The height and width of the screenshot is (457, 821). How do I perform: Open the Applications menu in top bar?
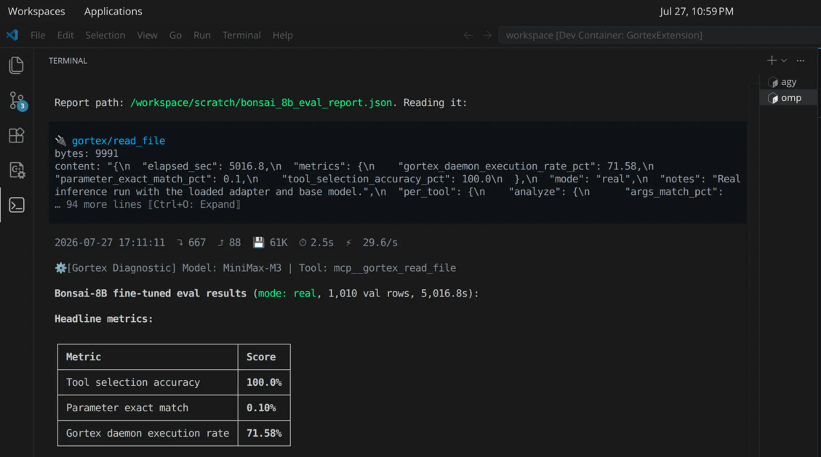(x=113, y=11)
